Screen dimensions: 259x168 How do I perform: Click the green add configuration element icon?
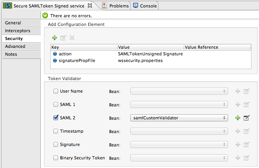coord(55,38)
